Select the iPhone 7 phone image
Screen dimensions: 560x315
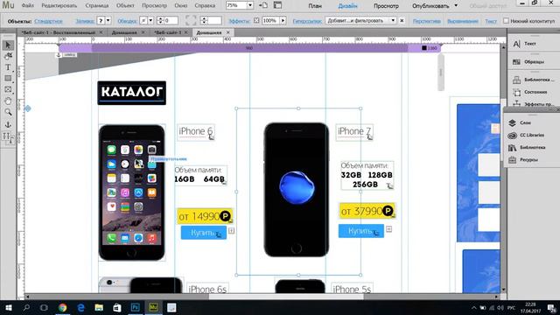(x=297, y=190)
